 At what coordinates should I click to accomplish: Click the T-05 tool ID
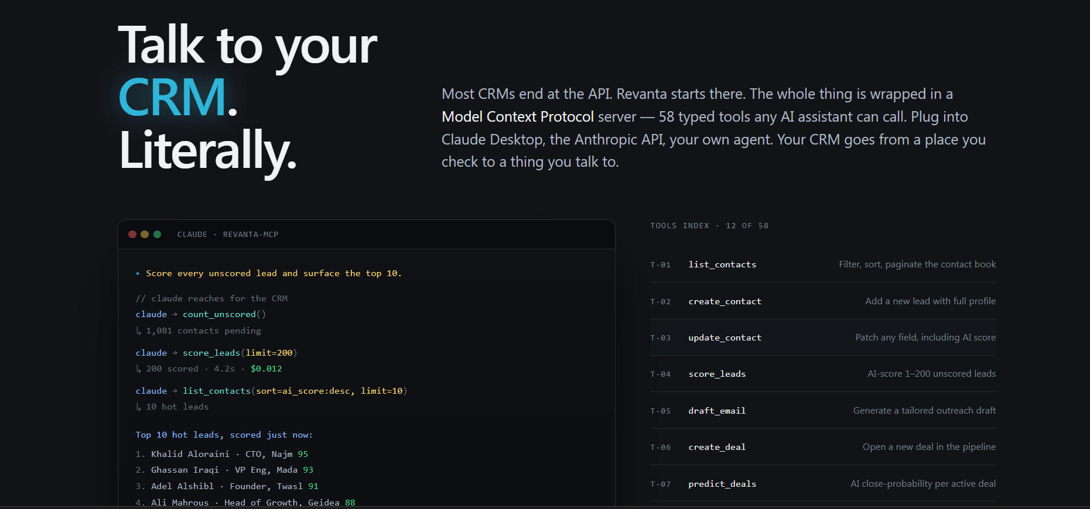(x=661, y=411)
